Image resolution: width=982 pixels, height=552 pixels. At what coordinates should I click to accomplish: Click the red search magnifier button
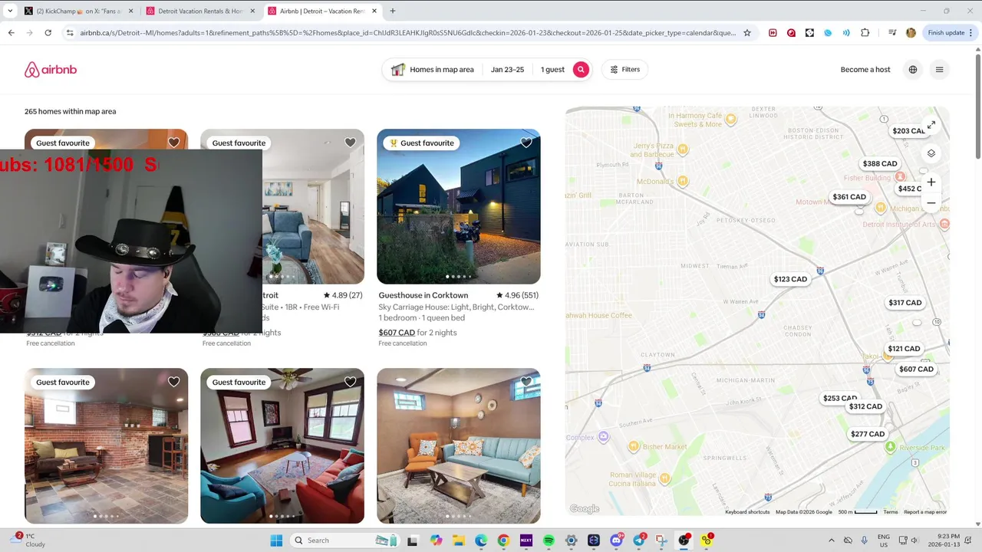[581, 70]
